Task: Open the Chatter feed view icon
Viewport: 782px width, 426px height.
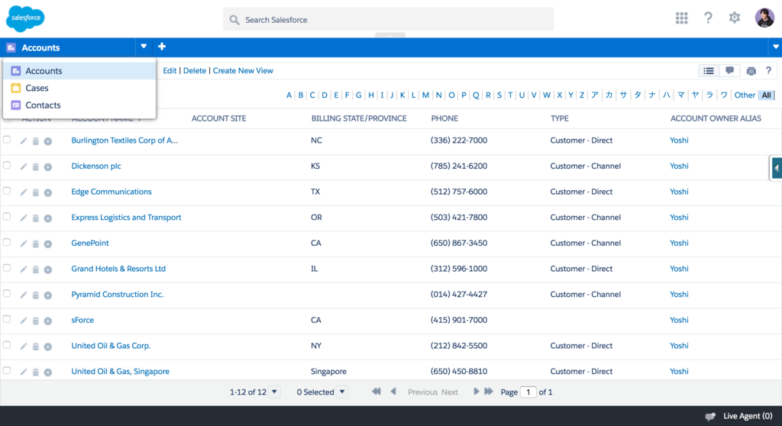Action: tap(729, 71)
